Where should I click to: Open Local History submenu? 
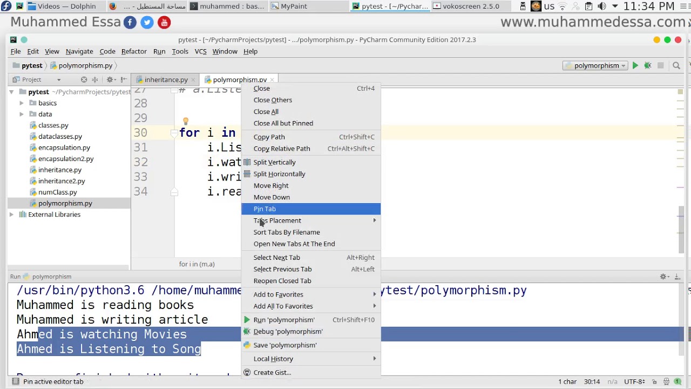(311, 359)
